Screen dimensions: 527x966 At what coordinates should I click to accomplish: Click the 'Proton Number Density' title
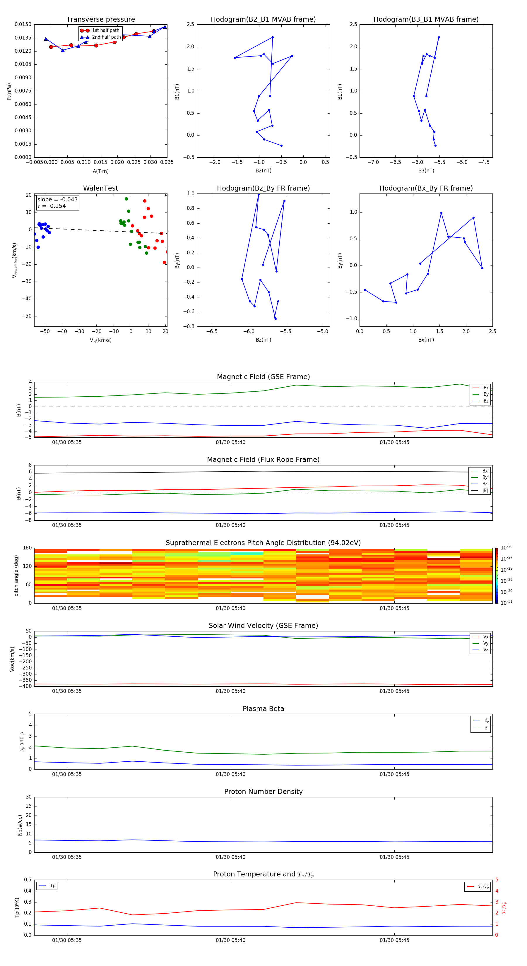(x=263, y=792)
